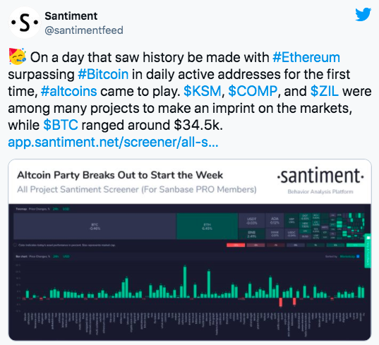Image resolution: width=379 pixels, height=345 pixels.
Task: Select the BTC block in treemap
Action: (x=95, y=226)
